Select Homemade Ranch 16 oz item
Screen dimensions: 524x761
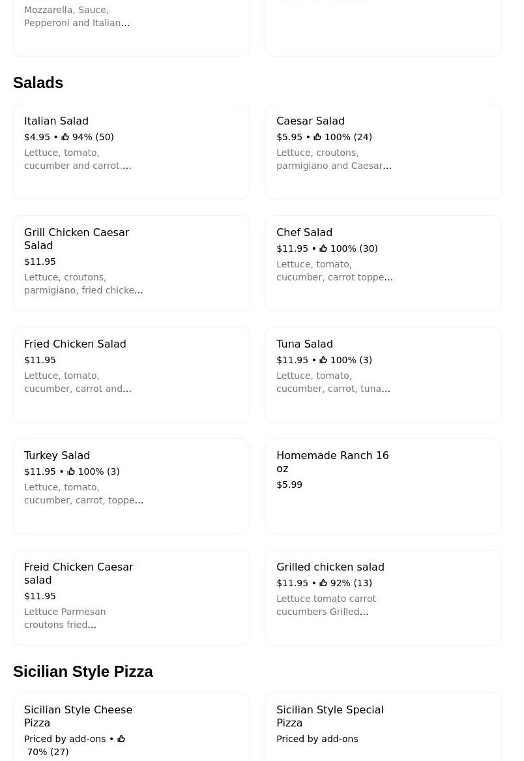pyautogui.click(x=383, y=486)
